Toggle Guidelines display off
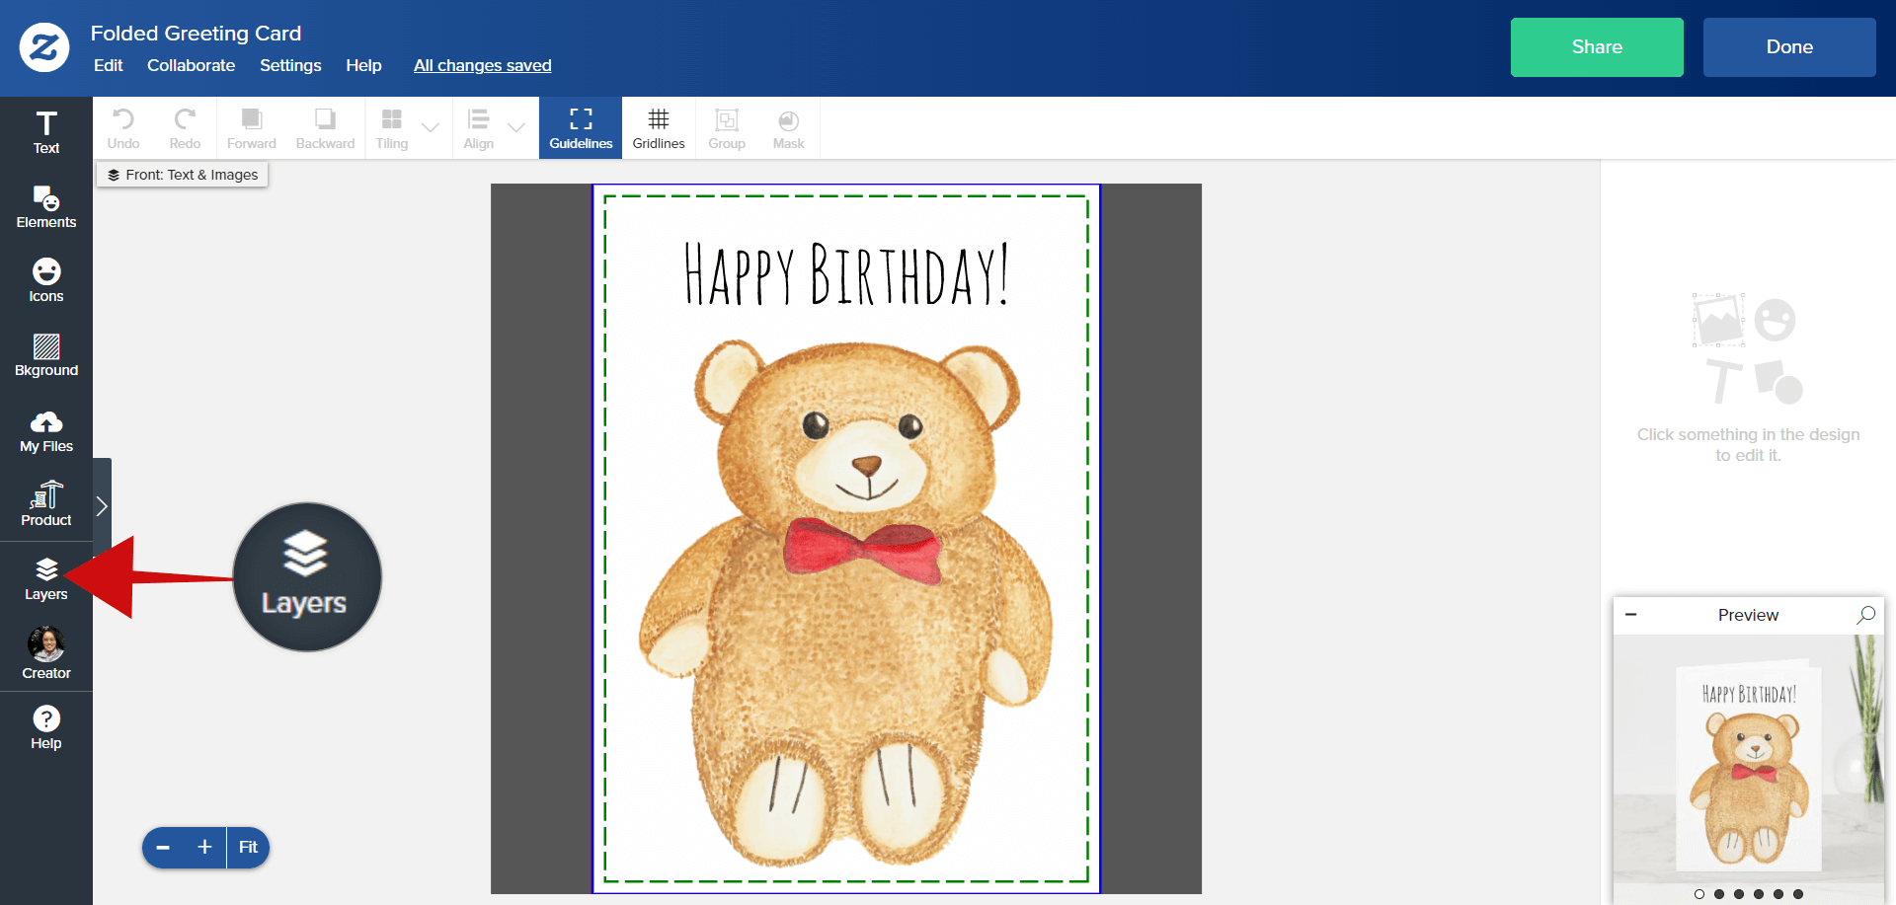1896x905 pixels. [x=581, y=128]
